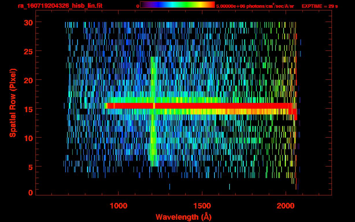The width and height of the screenshot is (355, 222).
Task: Click the x-axis tick label 1500
Action: [x=202, y=206]
